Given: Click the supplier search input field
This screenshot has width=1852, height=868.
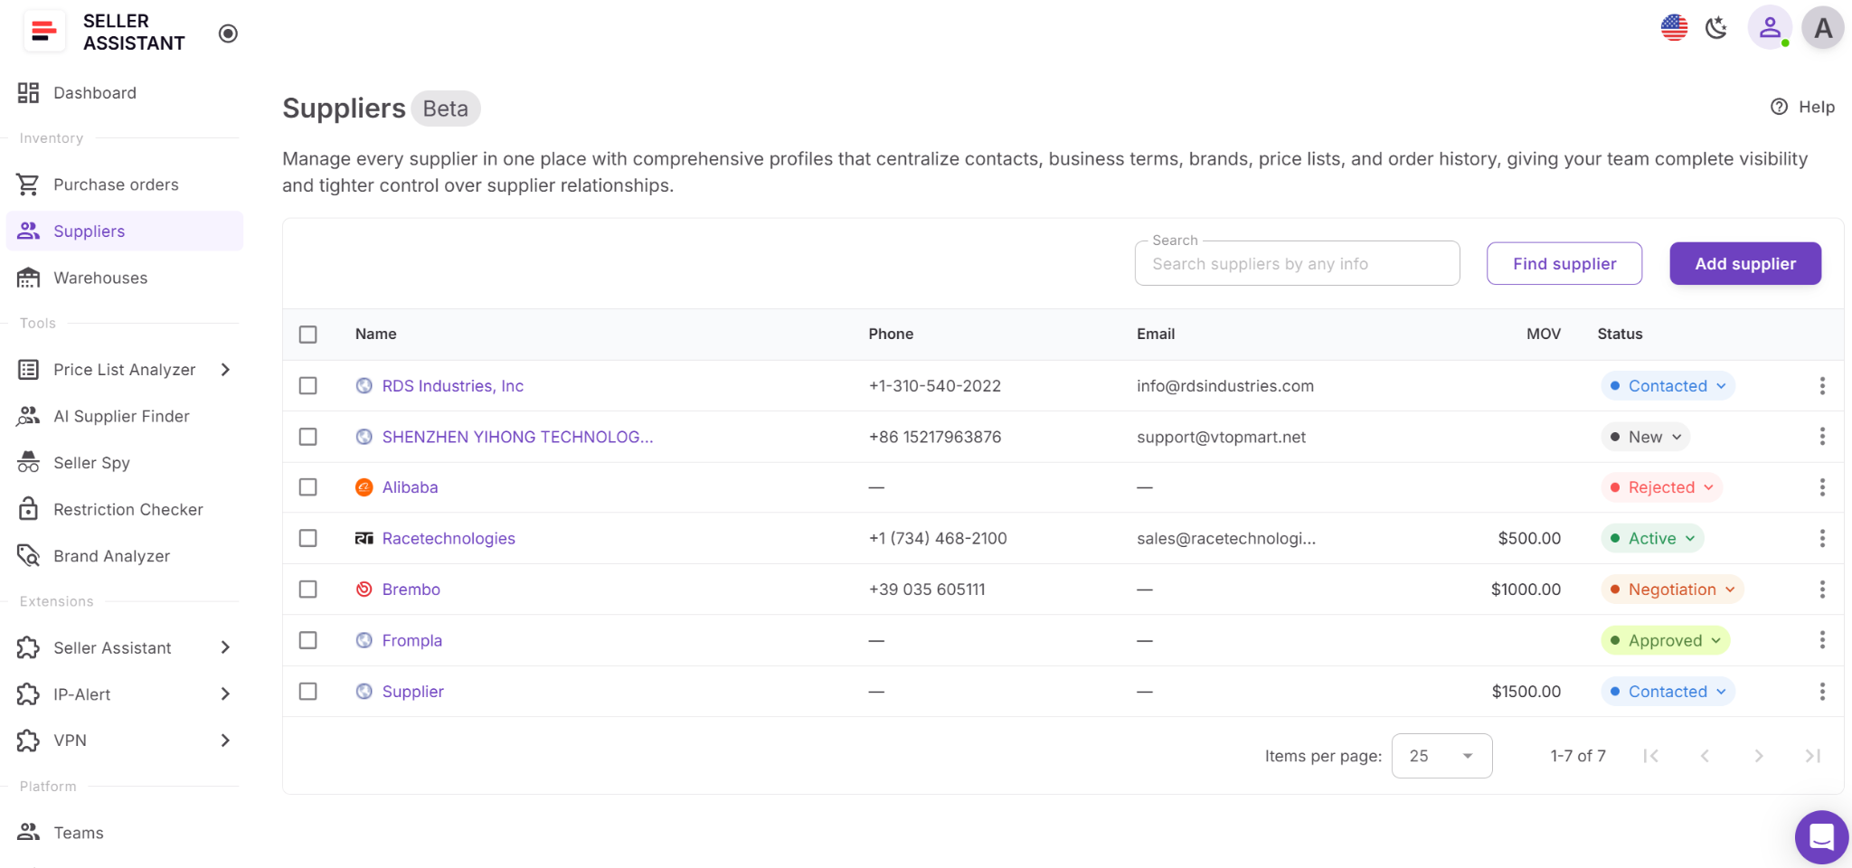Looking at the screenshot, I should tap(1297, 264).
